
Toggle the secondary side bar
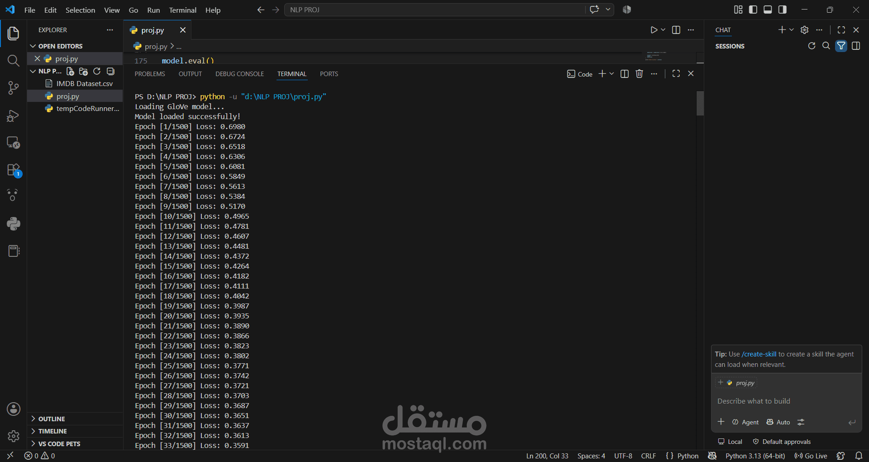(782, 10)
